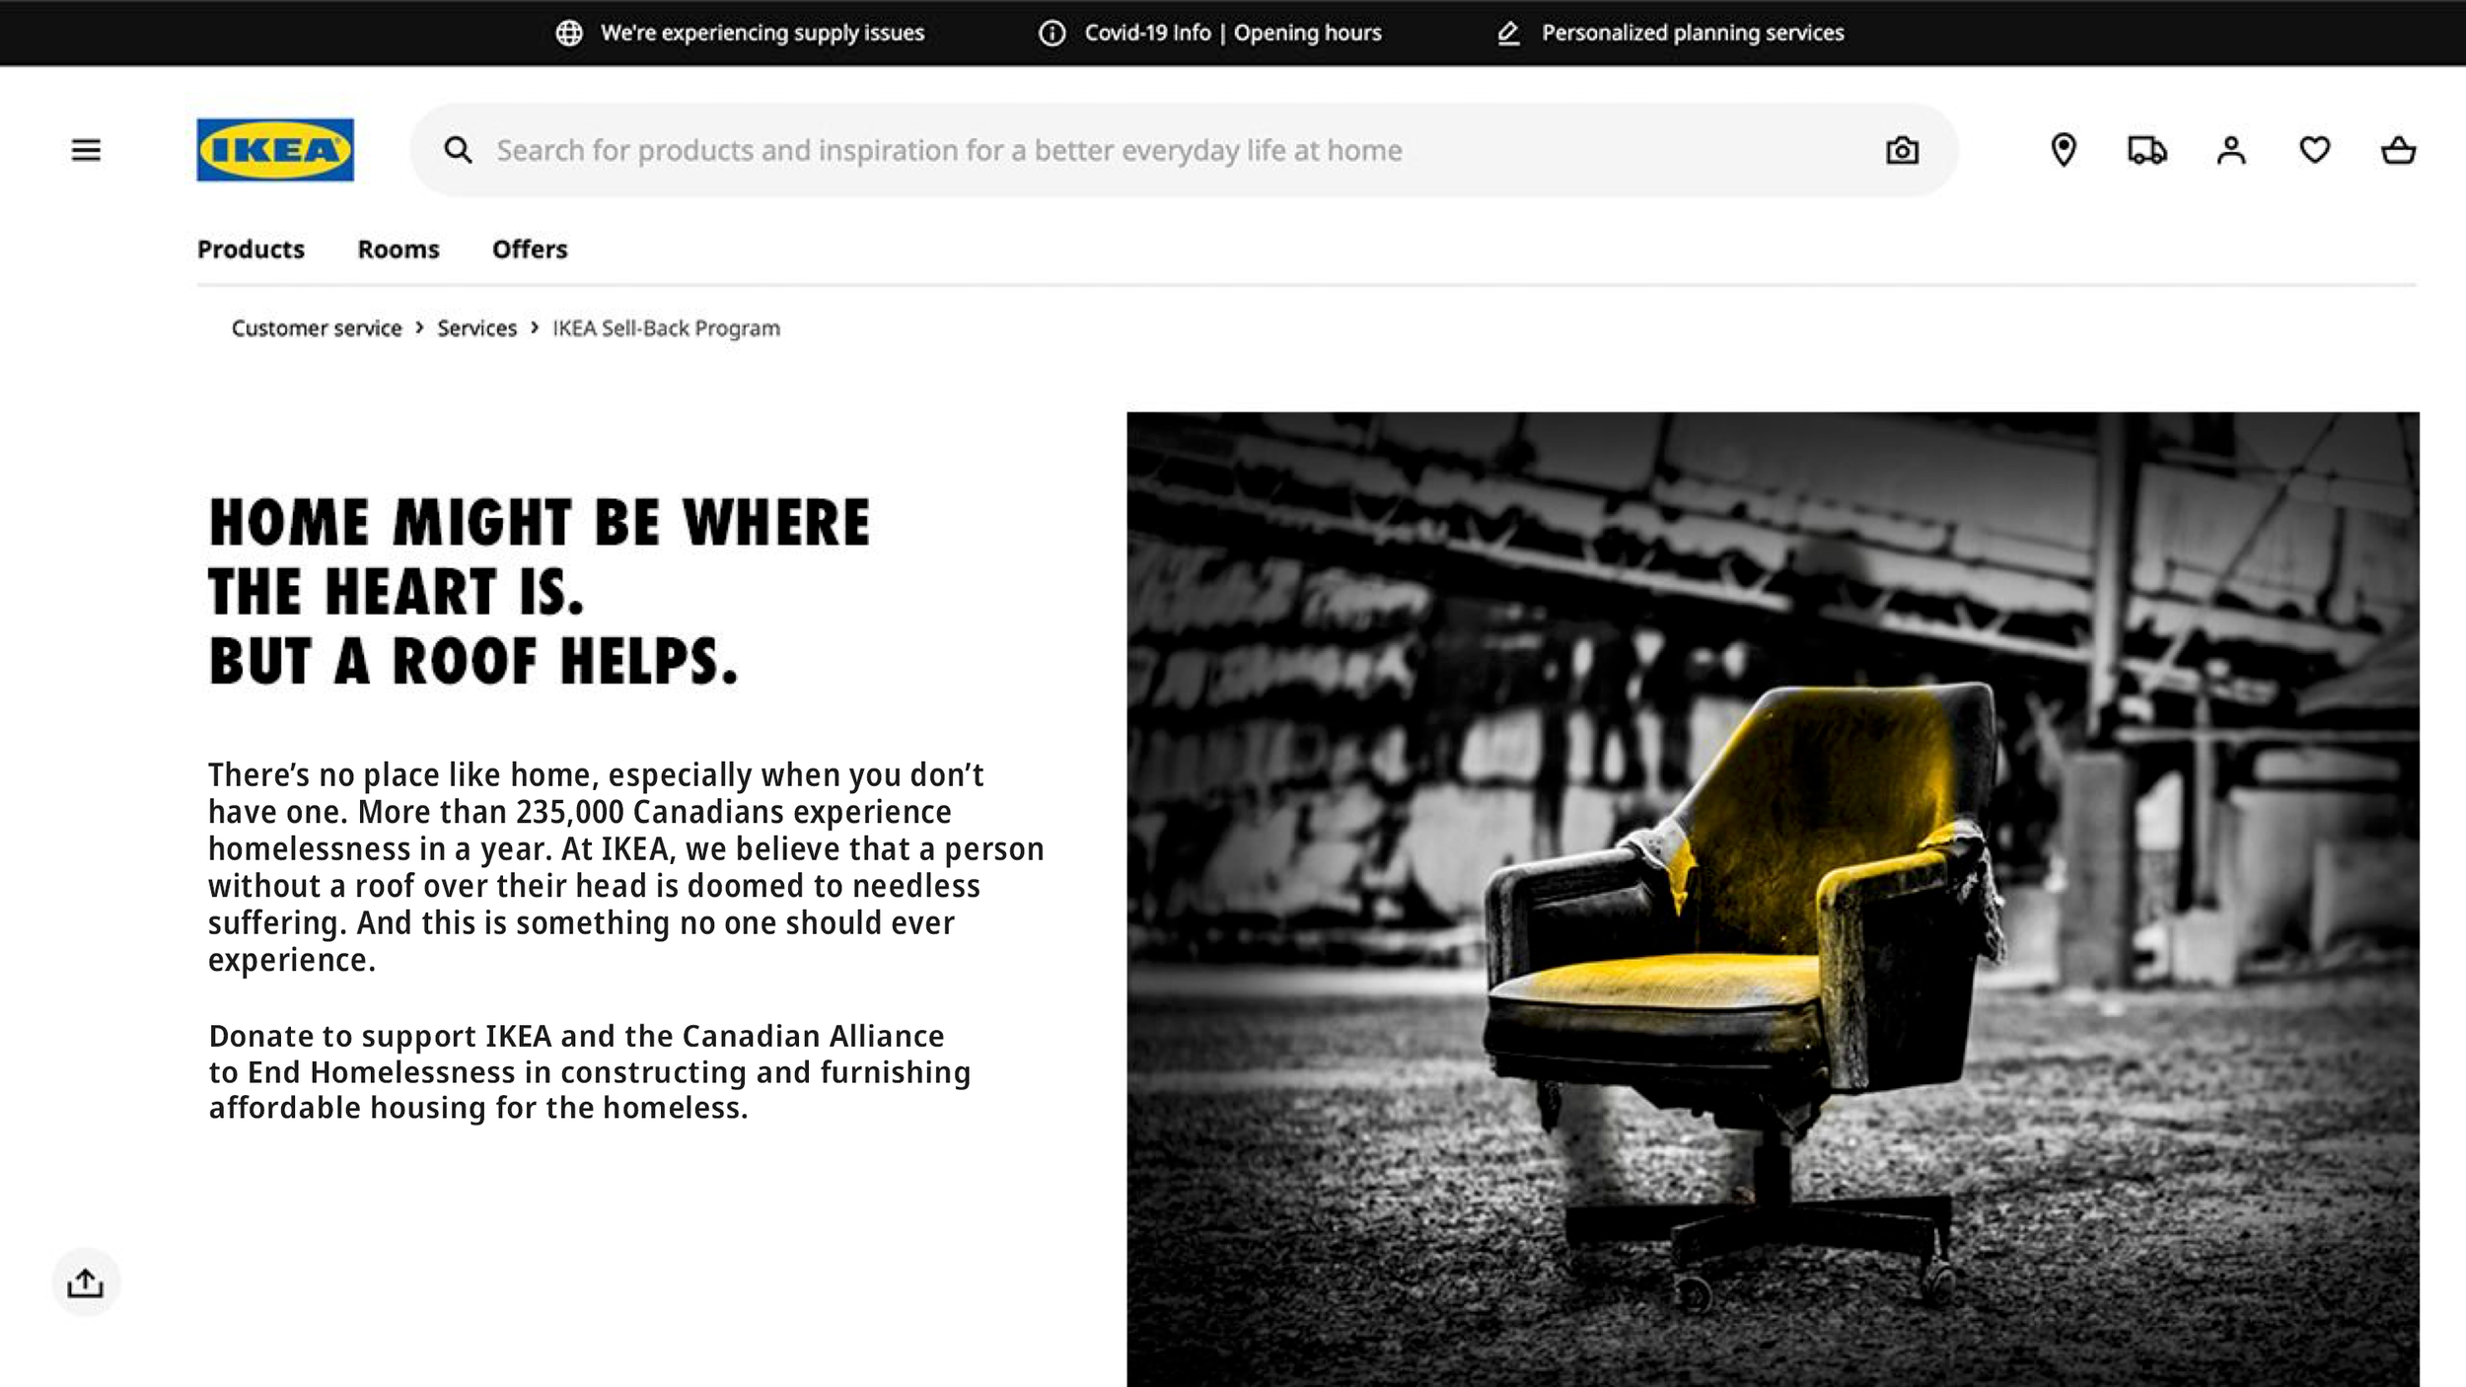The width and height of the screenshot is (2466, 1387).
Task: Open Covid-19 Info opening hours link
Action: (1232, 33)
